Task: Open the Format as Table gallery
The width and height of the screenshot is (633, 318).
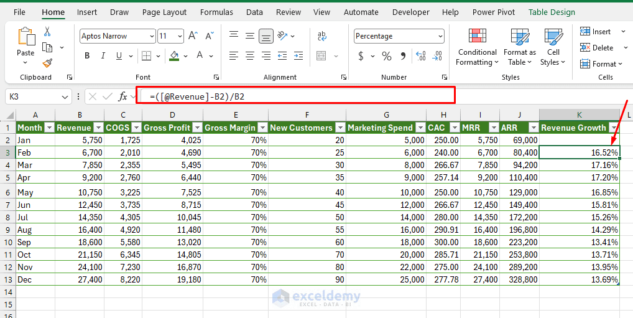Action: [520, 47]
